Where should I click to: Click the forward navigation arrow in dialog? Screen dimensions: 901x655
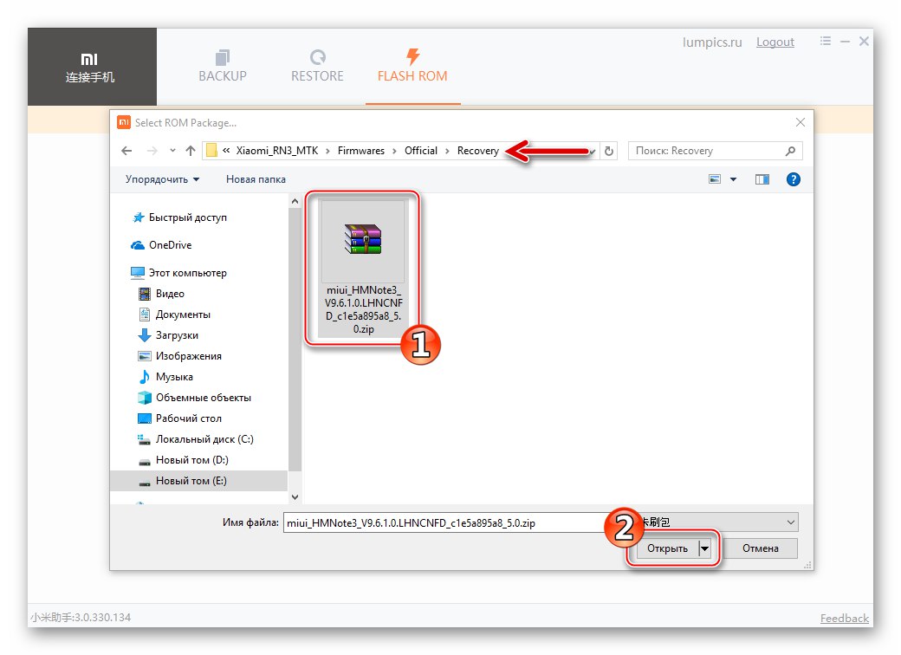152,151
